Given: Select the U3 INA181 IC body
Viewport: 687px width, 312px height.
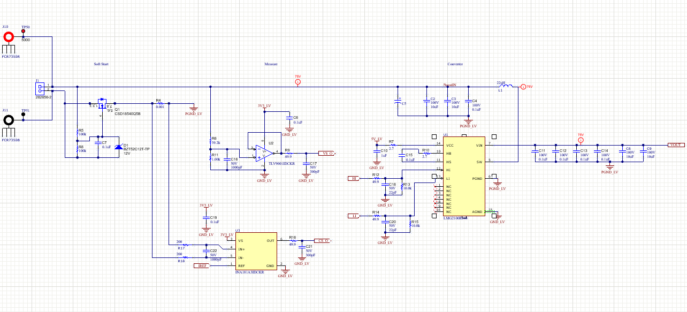Looking at the screenshot, I should (x=256, y=251).
